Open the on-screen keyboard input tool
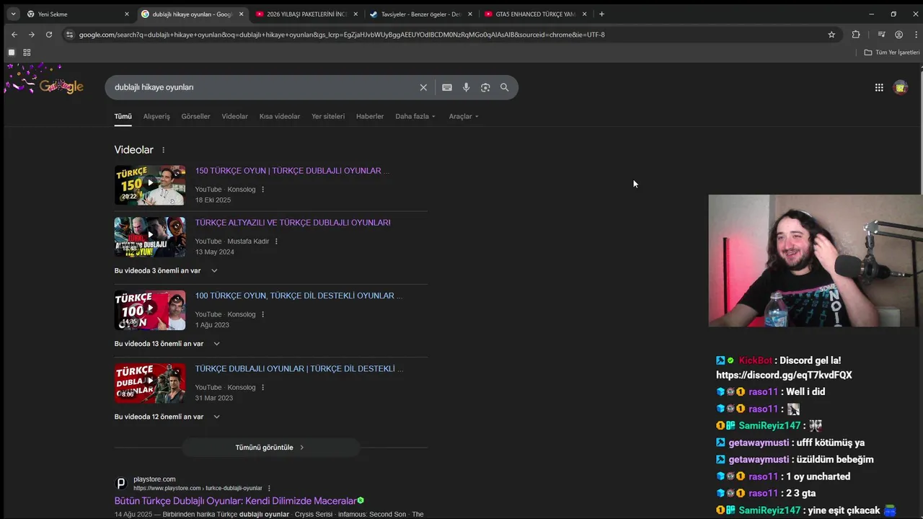The width and height of the screenshot is (923, 519). coord(447,87)
